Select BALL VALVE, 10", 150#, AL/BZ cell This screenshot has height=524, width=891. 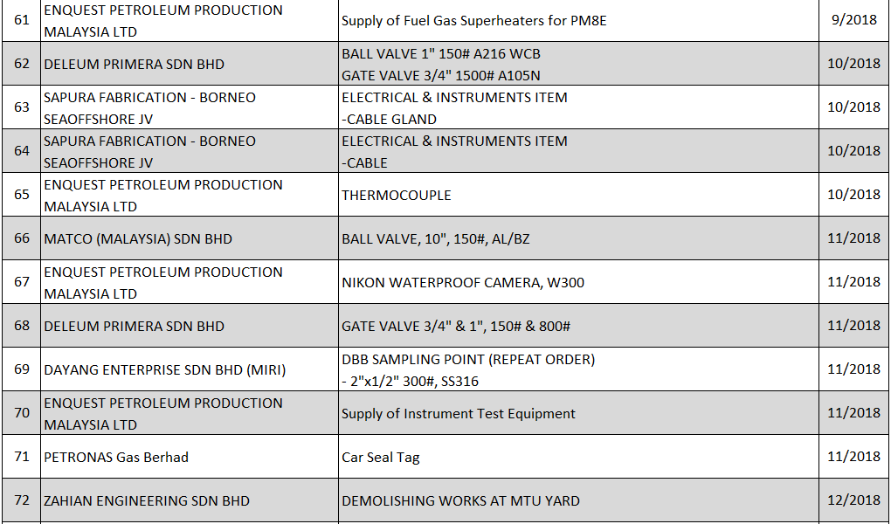pos(577,238)
